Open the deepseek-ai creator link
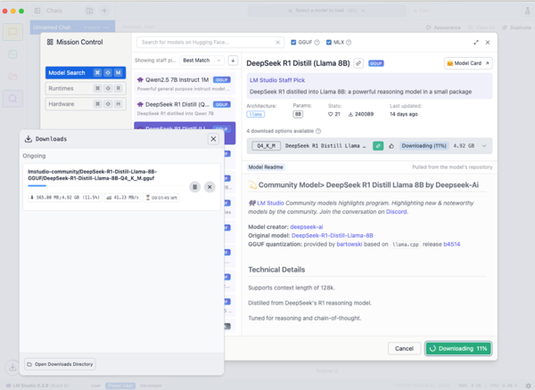 [x=307, y=227]
